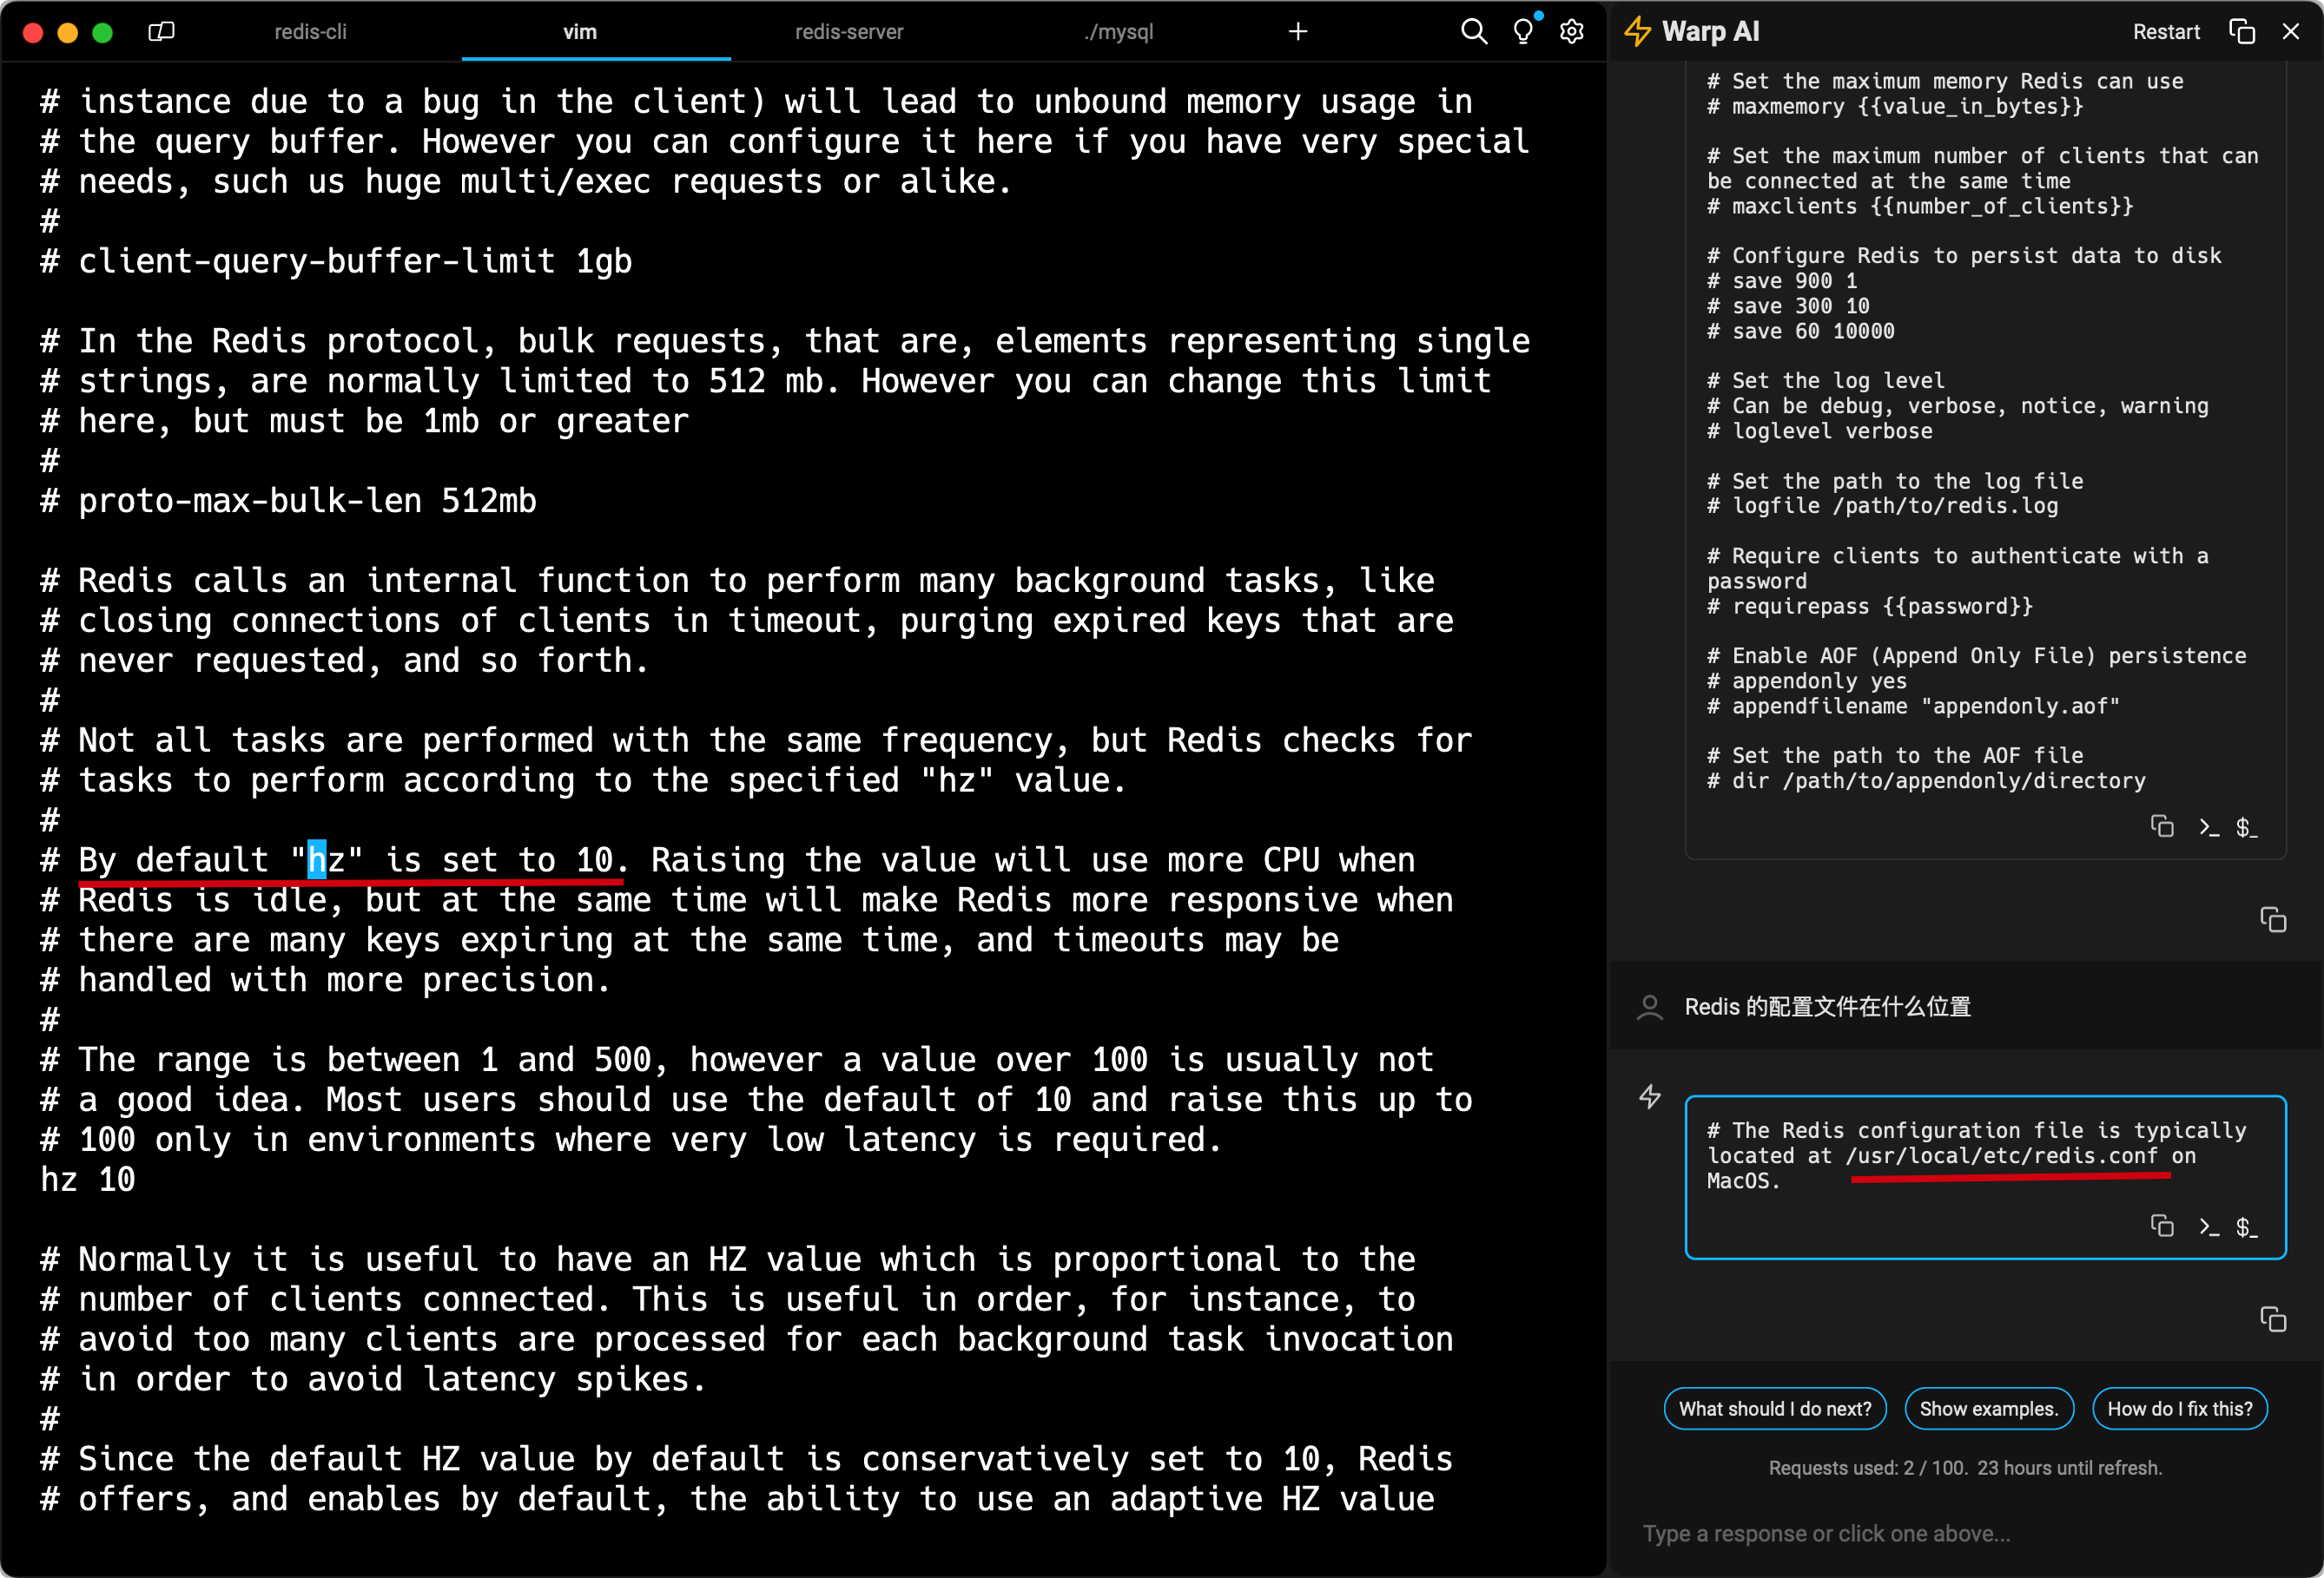
Task: Choose the "What should I do next?" suggestion
Action: (x=1774, y=1408)
